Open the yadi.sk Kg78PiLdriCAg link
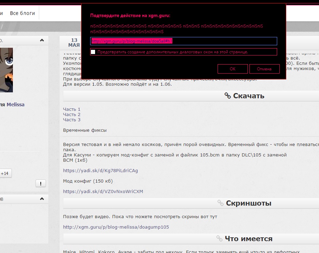The height and width of the screenshot is (253, 319). tap(101, 170)
